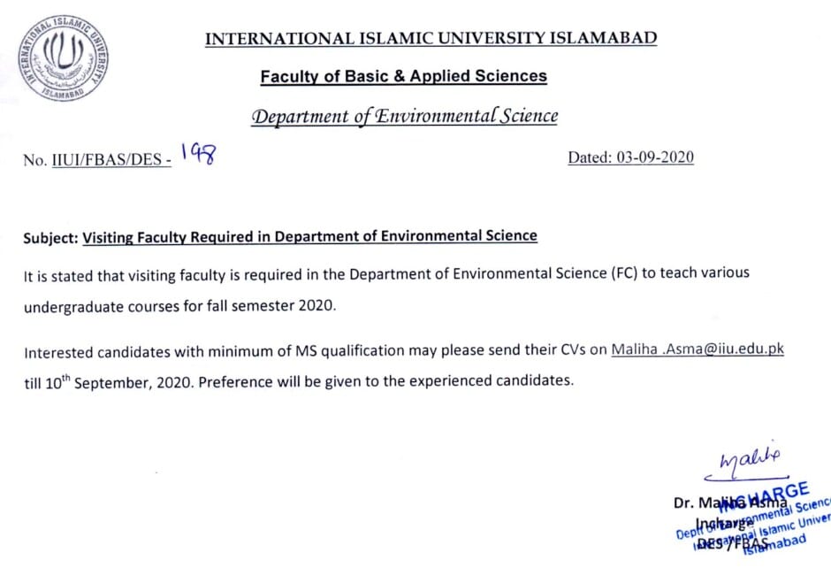Open the Maliha.Asma@iiu.edu.pk email link
831x575 pixels.
698,349
